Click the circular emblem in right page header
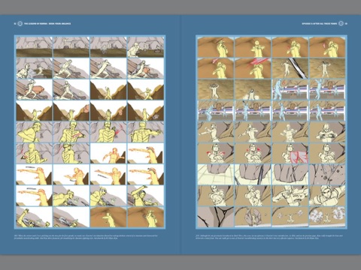361x270 pixels. coord(341,24)
